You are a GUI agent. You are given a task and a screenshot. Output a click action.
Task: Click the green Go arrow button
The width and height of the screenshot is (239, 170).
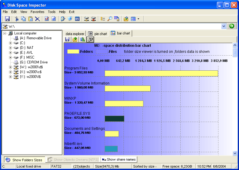(231, 26)
